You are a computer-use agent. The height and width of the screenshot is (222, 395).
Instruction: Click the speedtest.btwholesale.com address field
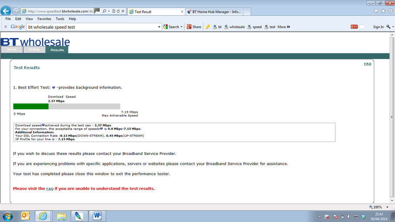[60, 11]
